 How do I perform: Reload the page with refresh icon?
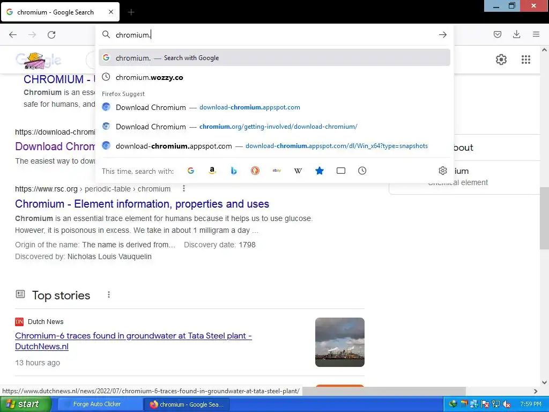[x=51, y=35]
